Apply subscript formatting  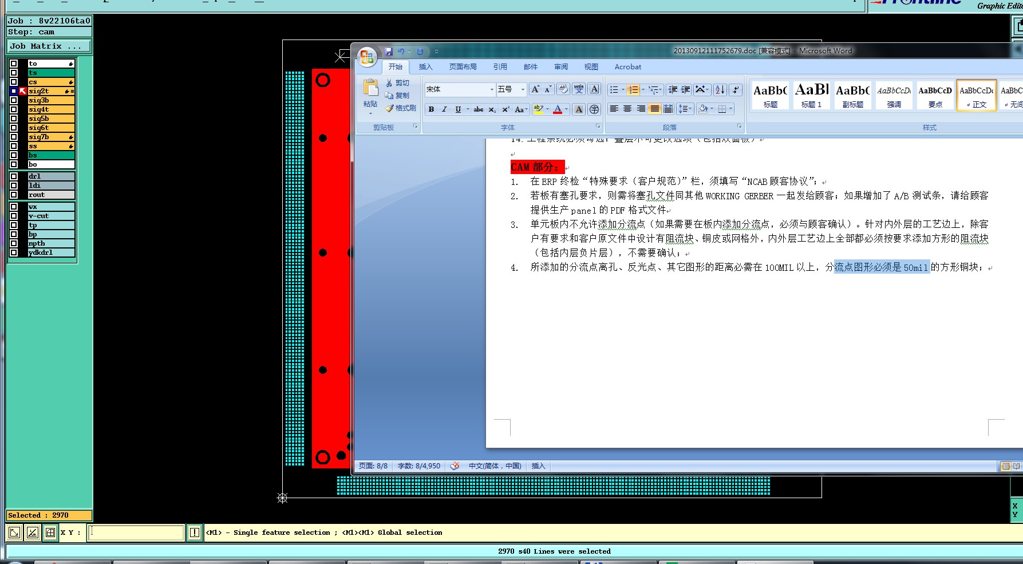(x=492, y=109)
